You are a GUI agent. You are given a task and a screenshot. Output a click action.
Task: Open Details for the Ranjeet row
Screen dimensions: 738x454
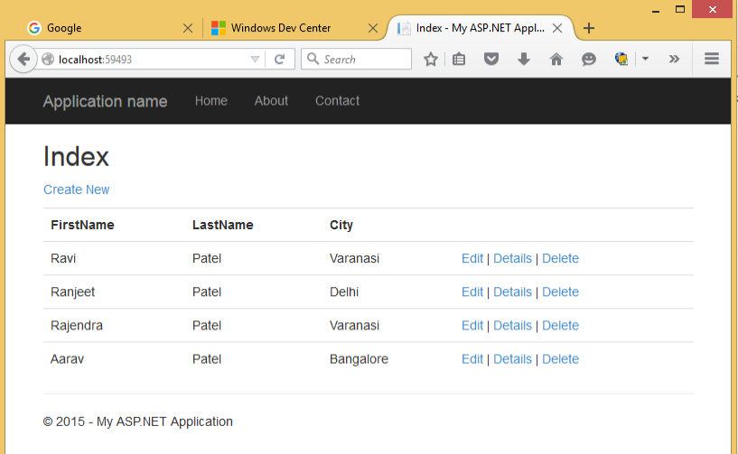(x=512, y=292)
